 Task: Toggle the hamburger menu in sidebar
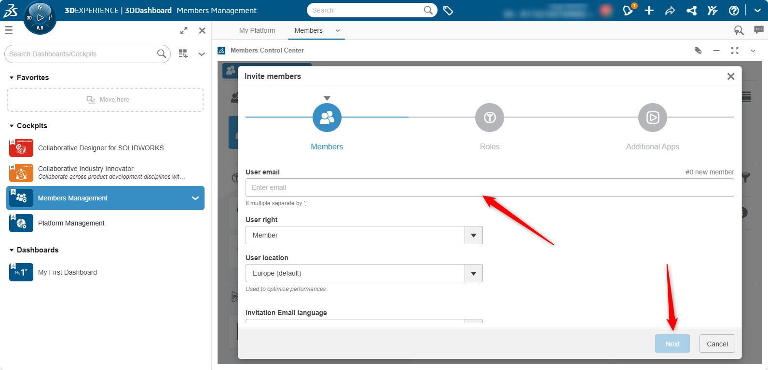tap(9, 30)
